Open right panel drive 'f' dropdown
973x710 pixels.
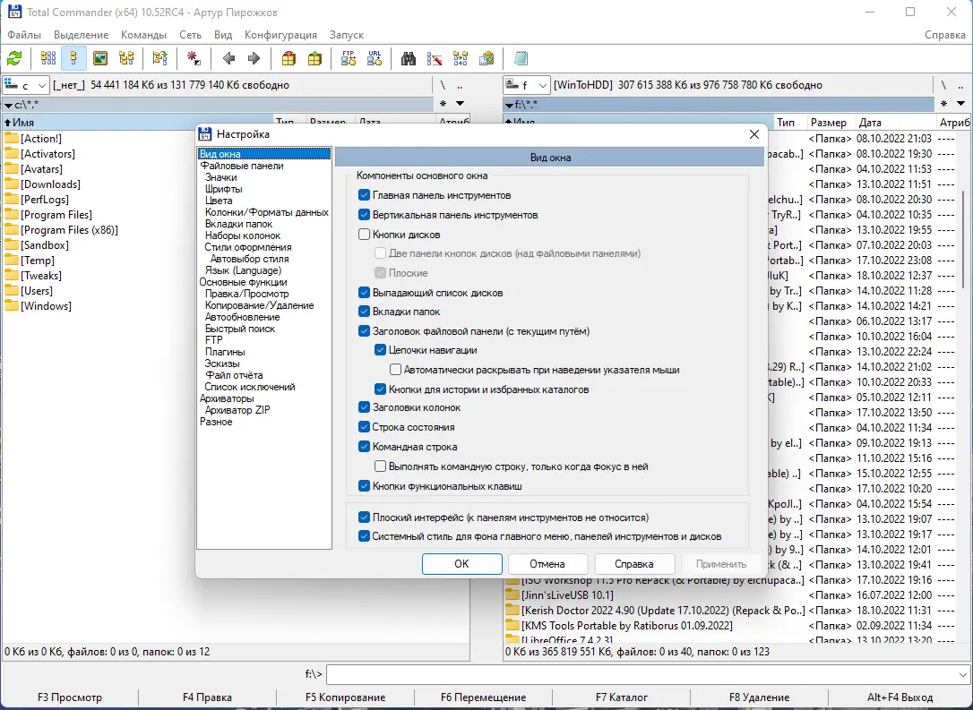pyautogui.click(x=526, y=85)
